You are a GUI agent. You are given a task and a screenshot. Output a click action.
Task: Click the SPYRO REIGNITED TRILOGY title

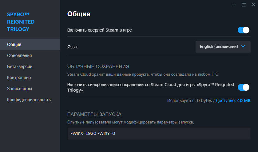coord(21,22)
